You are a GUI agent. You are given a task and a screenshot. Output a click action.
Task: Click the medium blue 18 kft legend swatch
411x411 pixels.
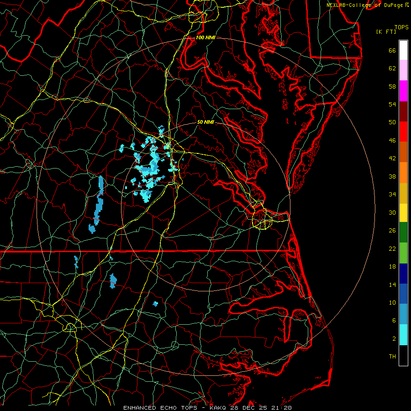(403, 294)
